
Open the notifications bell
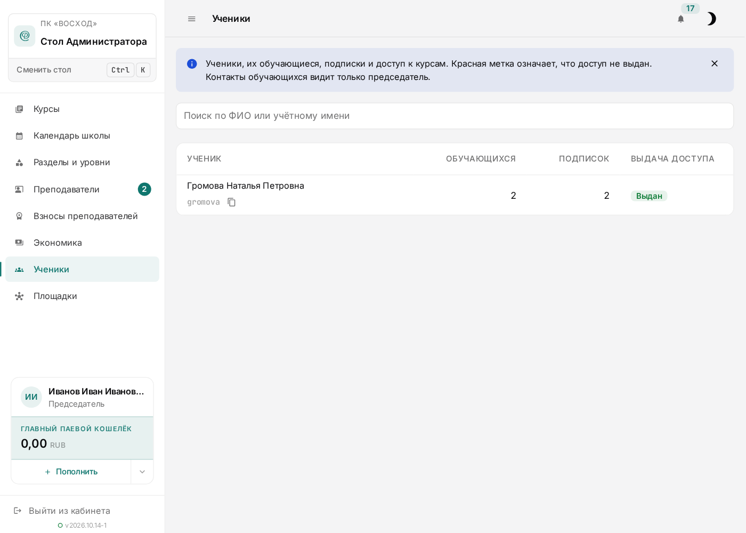[x=680, y=19]
